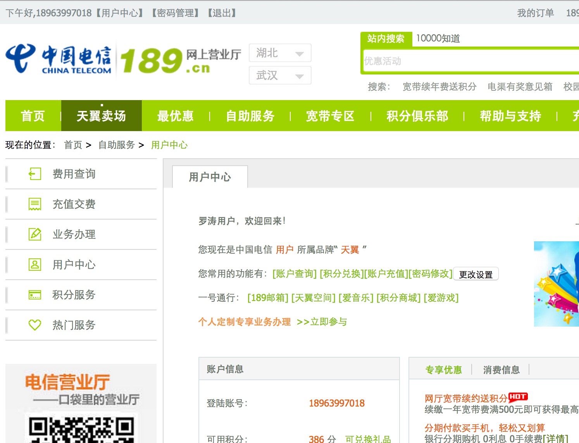This screenshot has width=579, height=443.
Task: Click suggested search 电渠有奖意见箱
Action: point(520,87)
